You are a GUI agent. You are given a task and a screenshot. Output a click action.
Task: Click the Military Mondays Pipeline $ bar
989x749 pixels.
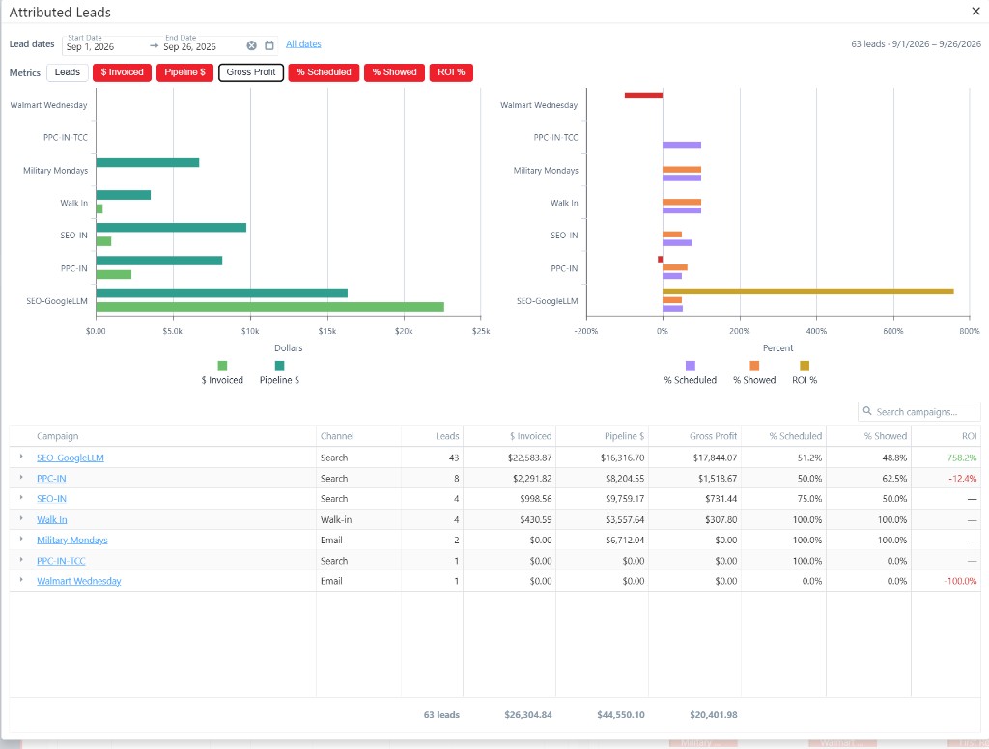[148, 163]
